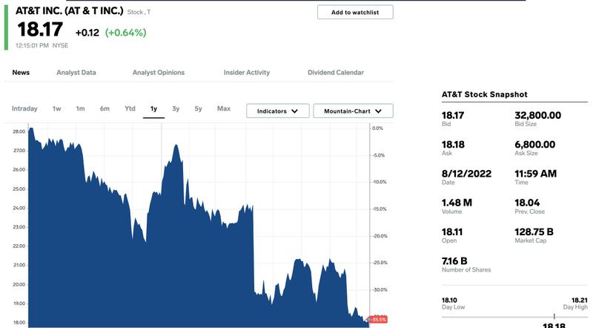Open the News tab
Image resolution: width=593 pixels, height=328 pixels.
tap(21, 72)
